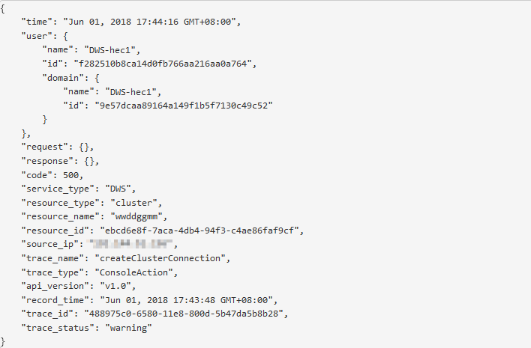Click the record_time value ending 17:43:48 GMT+08:00
Screen dimensions: 531x348
(184, 299)
